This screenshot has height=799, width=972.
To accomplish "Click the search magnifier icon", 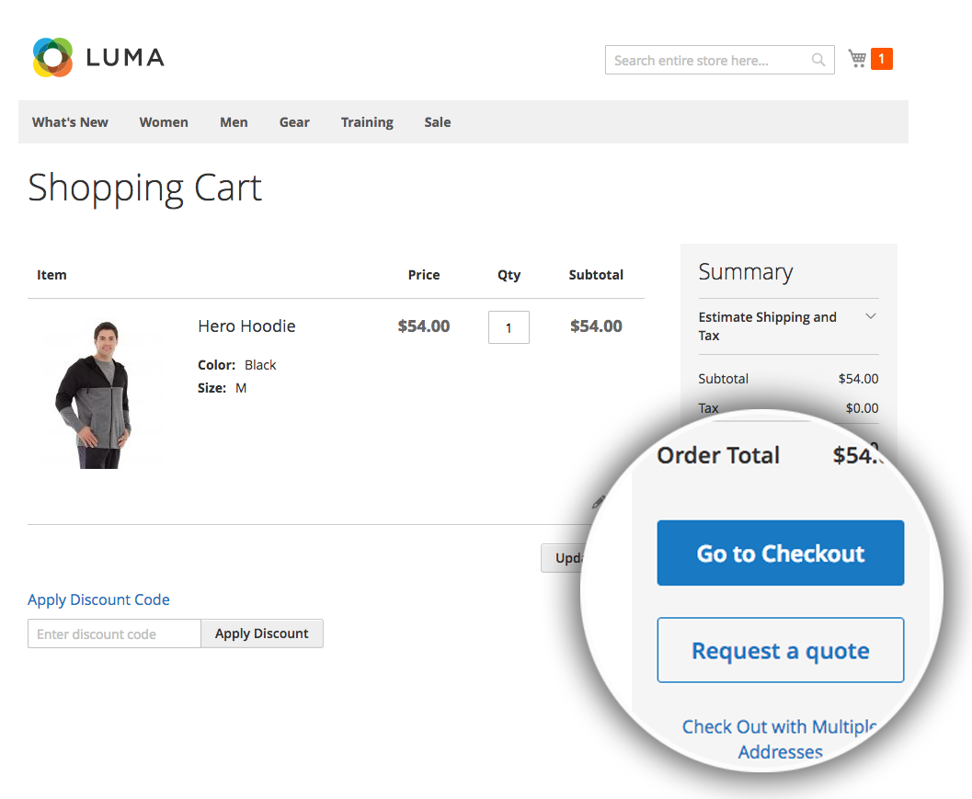I will pos(818,60).
